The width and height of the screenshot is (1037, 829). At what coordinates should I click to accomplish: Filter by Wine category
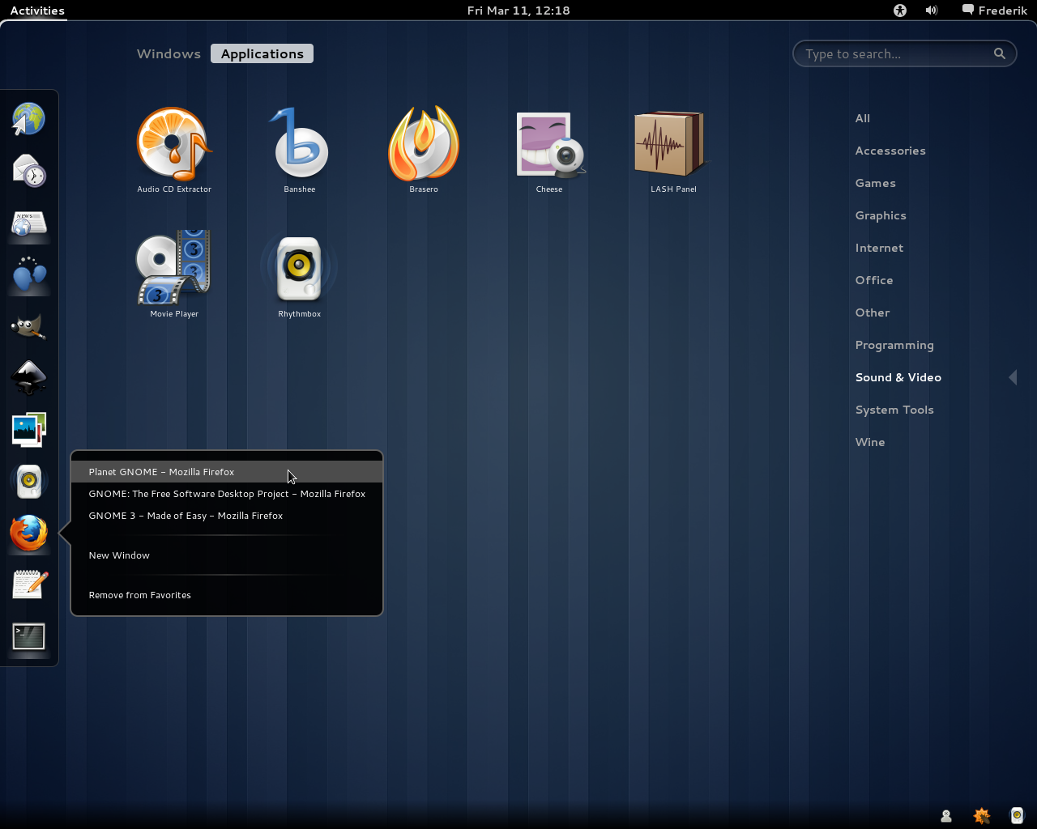click(870, 442)
